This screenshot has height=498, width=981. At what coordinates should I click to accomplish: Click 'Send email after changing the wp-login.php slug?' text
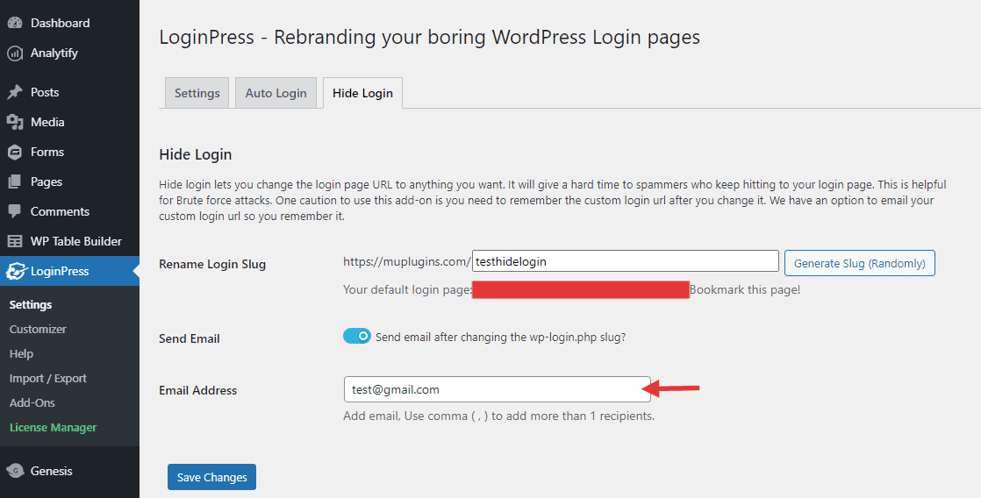(x=500, y=337)
